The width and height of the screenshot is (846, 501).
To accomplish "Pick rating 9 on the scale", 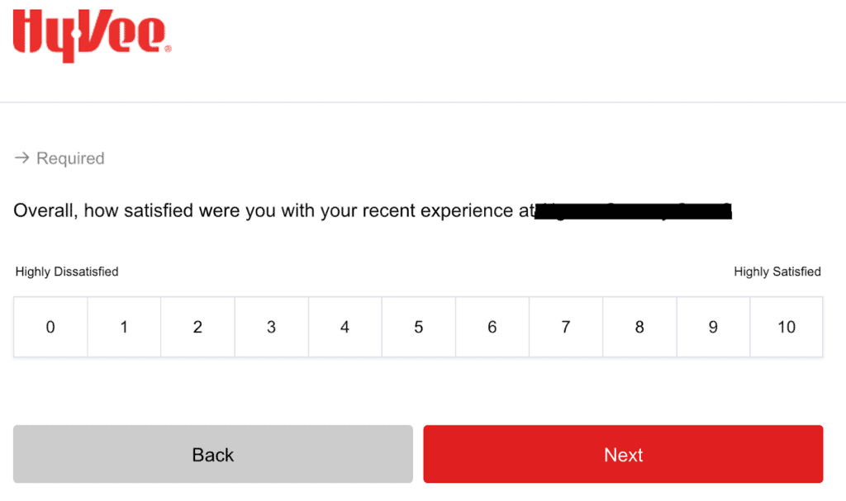I will (713, 328).
